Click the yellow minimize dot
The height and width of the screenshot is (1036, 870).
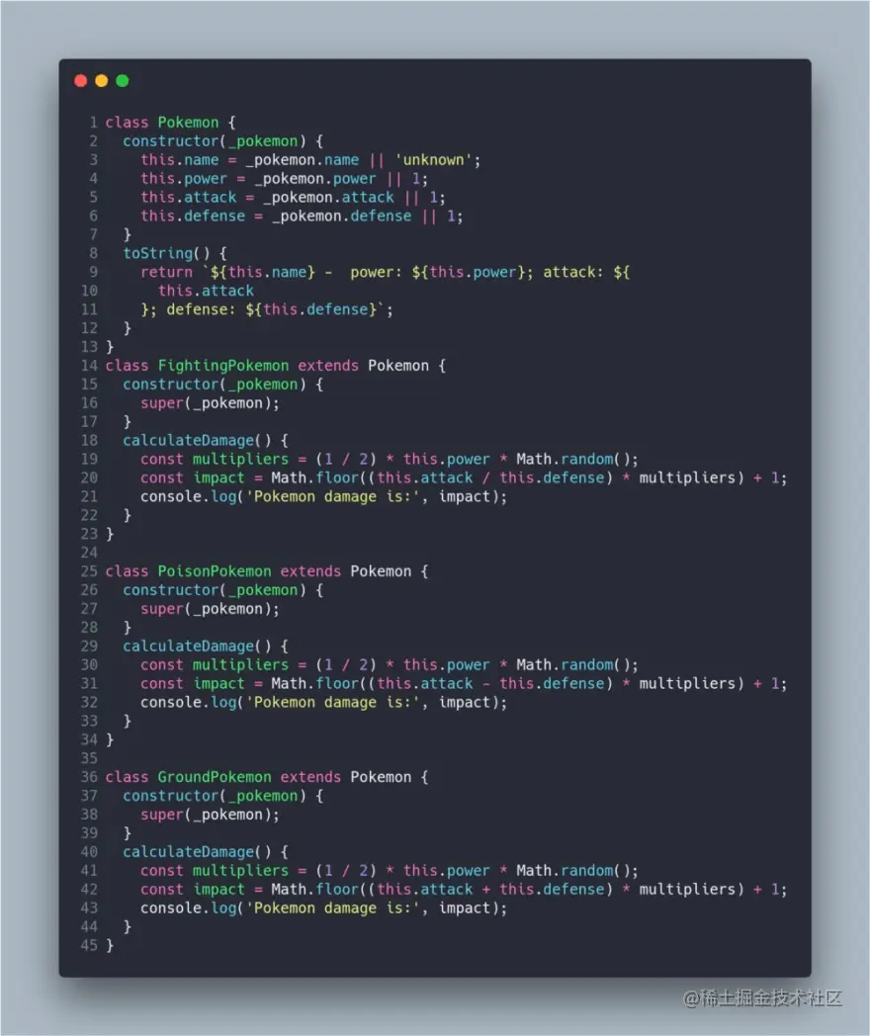pos(102,81)
